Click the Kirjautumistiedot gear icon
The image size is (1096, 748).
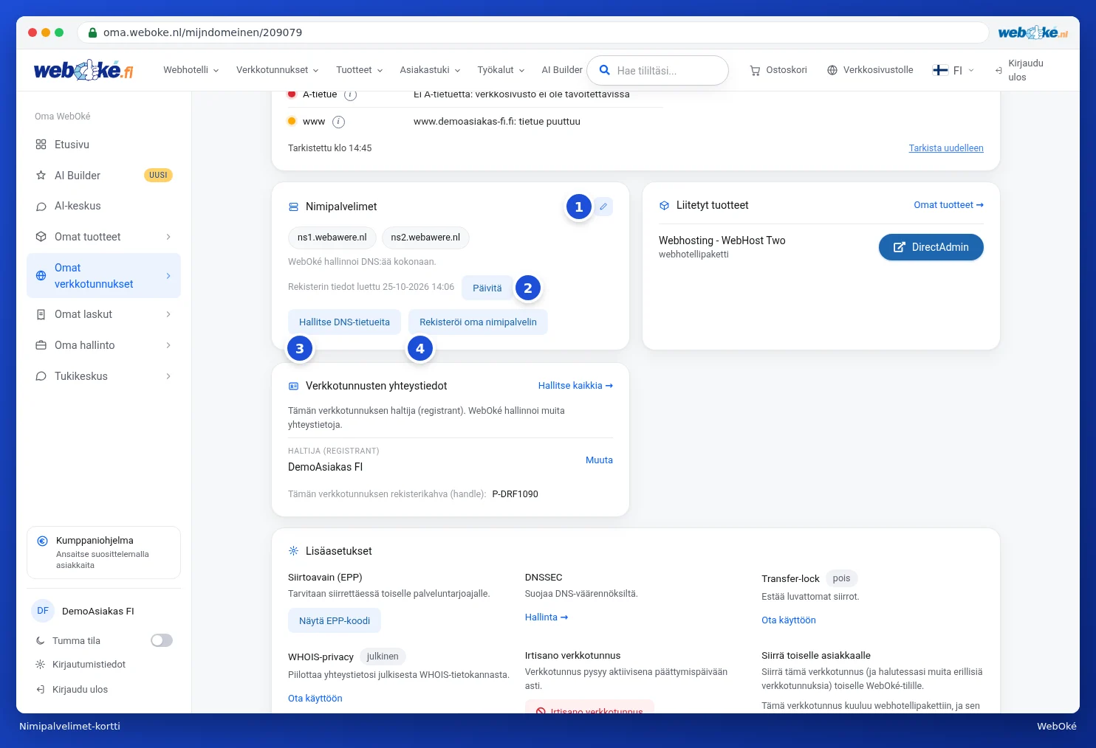[x=41, y=665]
